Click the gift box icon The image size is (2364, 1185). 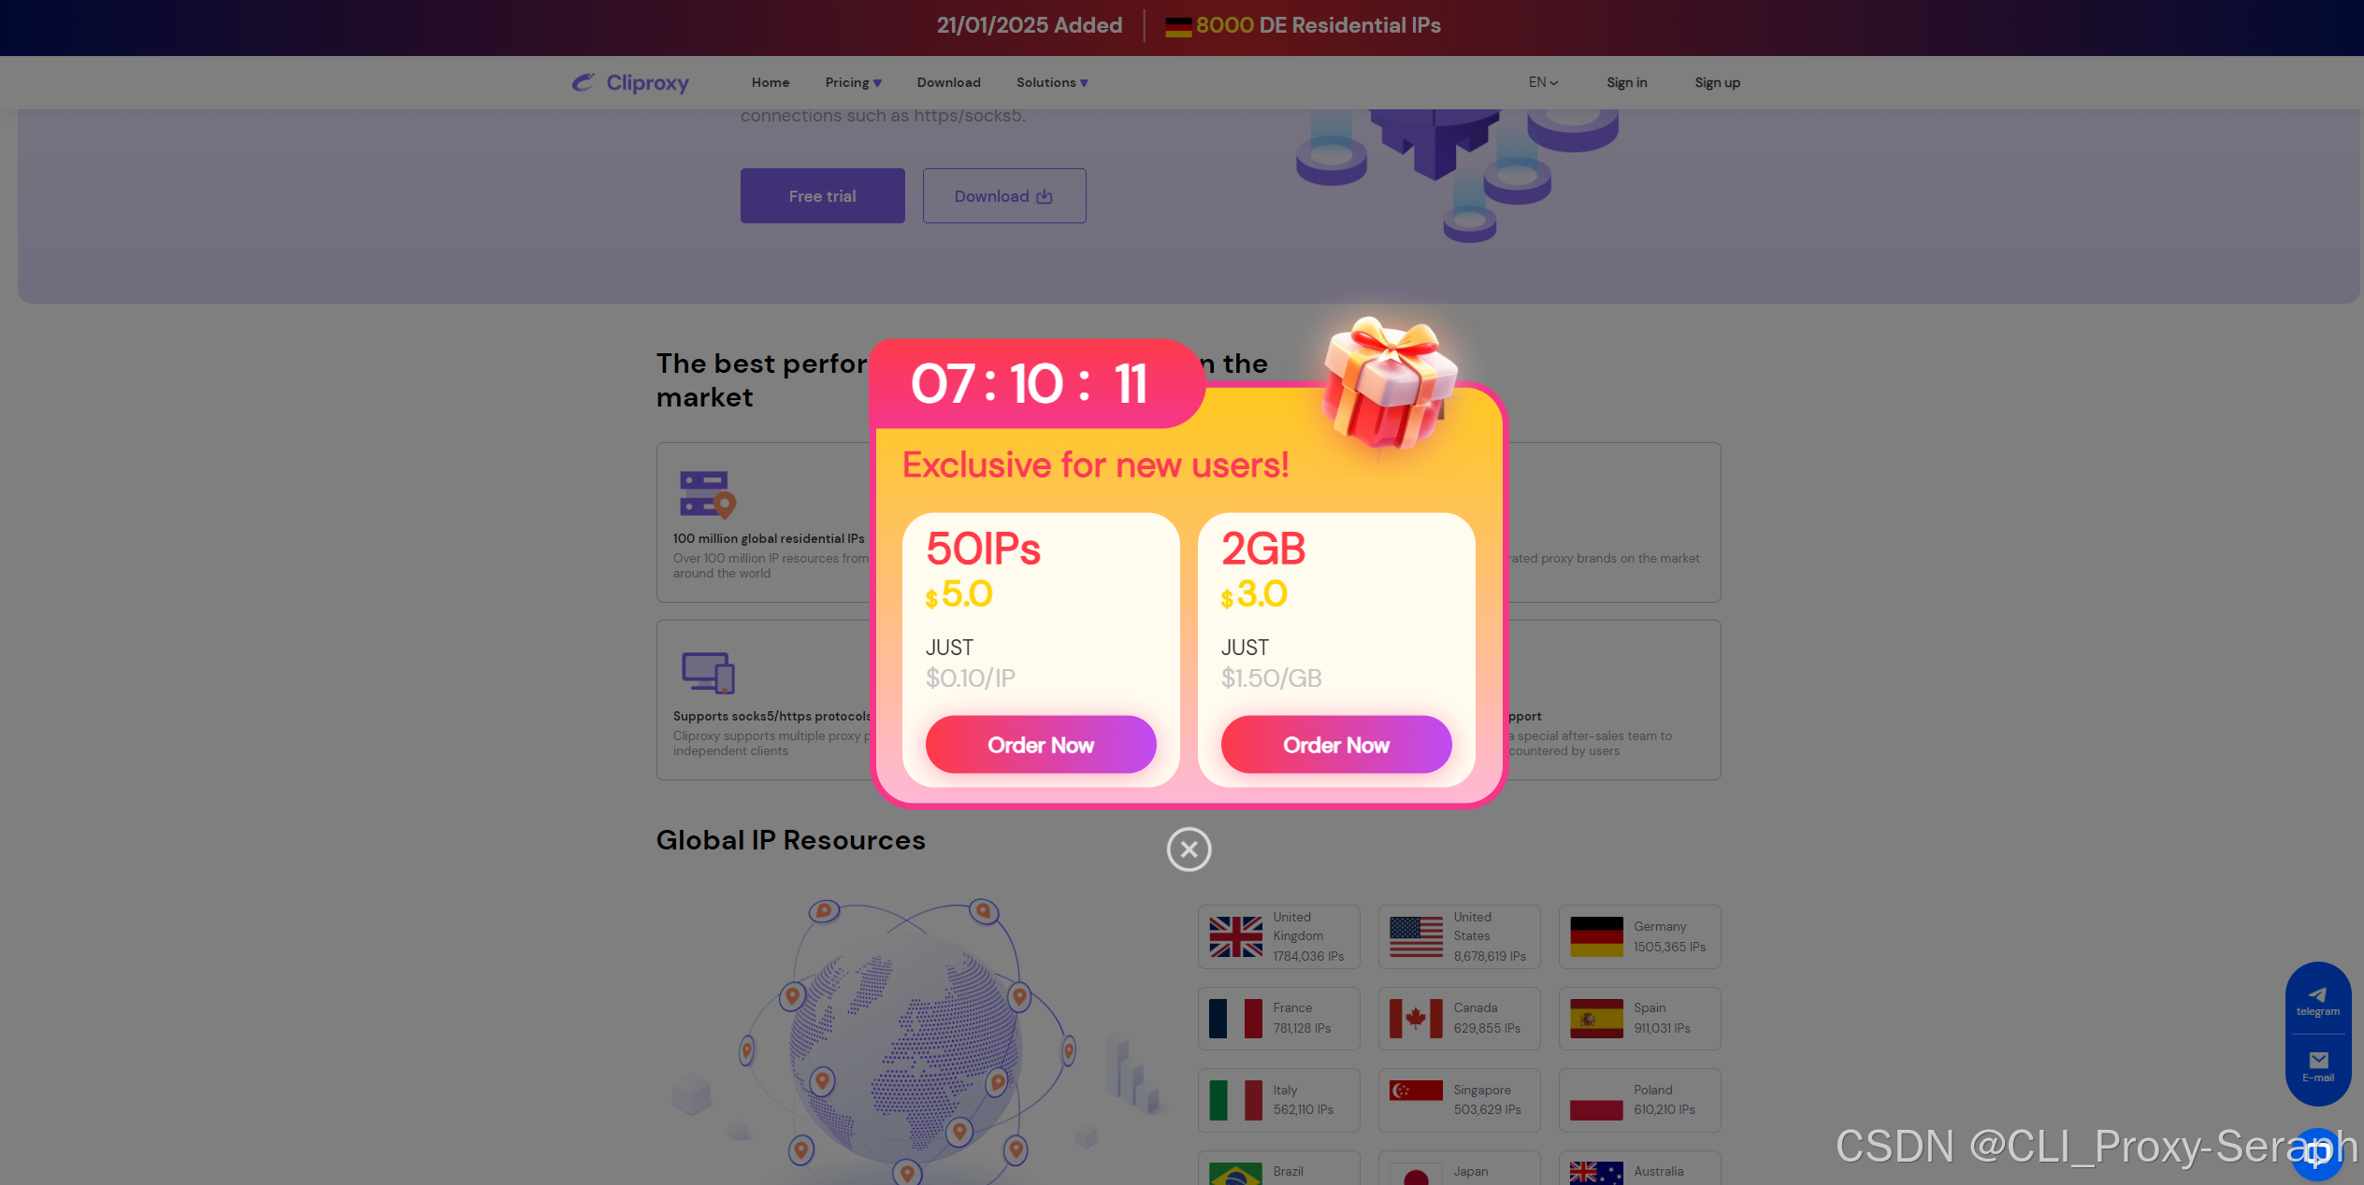pyautogui.click(x=1389, y=382)
